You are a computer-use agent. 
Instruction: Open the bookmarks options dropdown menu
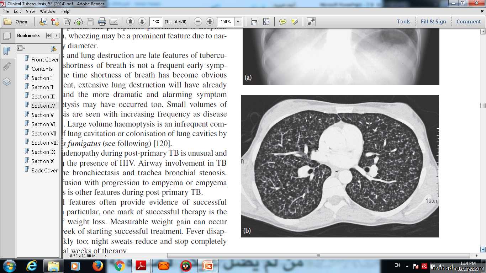pos(21,48)
